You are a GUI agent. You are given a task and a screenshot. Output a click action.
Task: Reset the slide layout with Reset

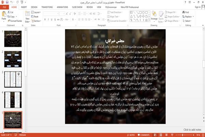click(35, 16)
